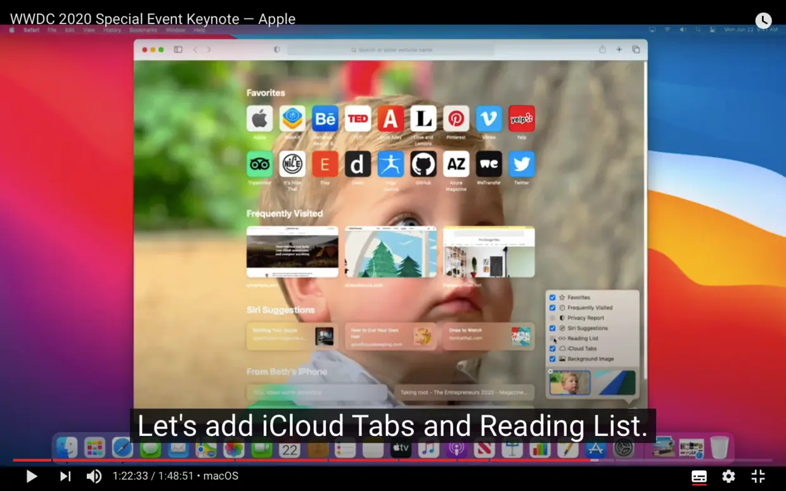Click the Safari address search field
Screen dimensions: 786x491
tap(391, 49)
